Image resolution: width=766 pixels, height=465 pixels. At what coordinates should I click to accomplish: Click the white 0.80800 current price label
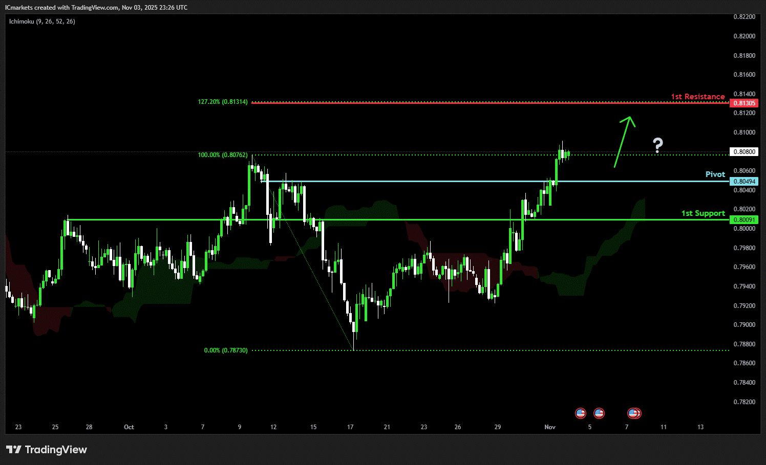click(744, 152)
